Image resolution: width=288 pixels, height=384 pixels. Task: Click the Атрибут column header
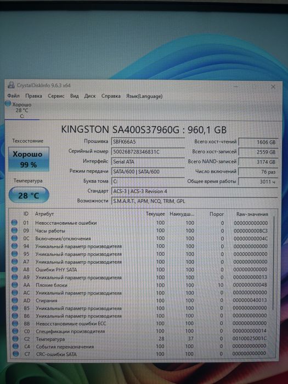coord(44,214)
